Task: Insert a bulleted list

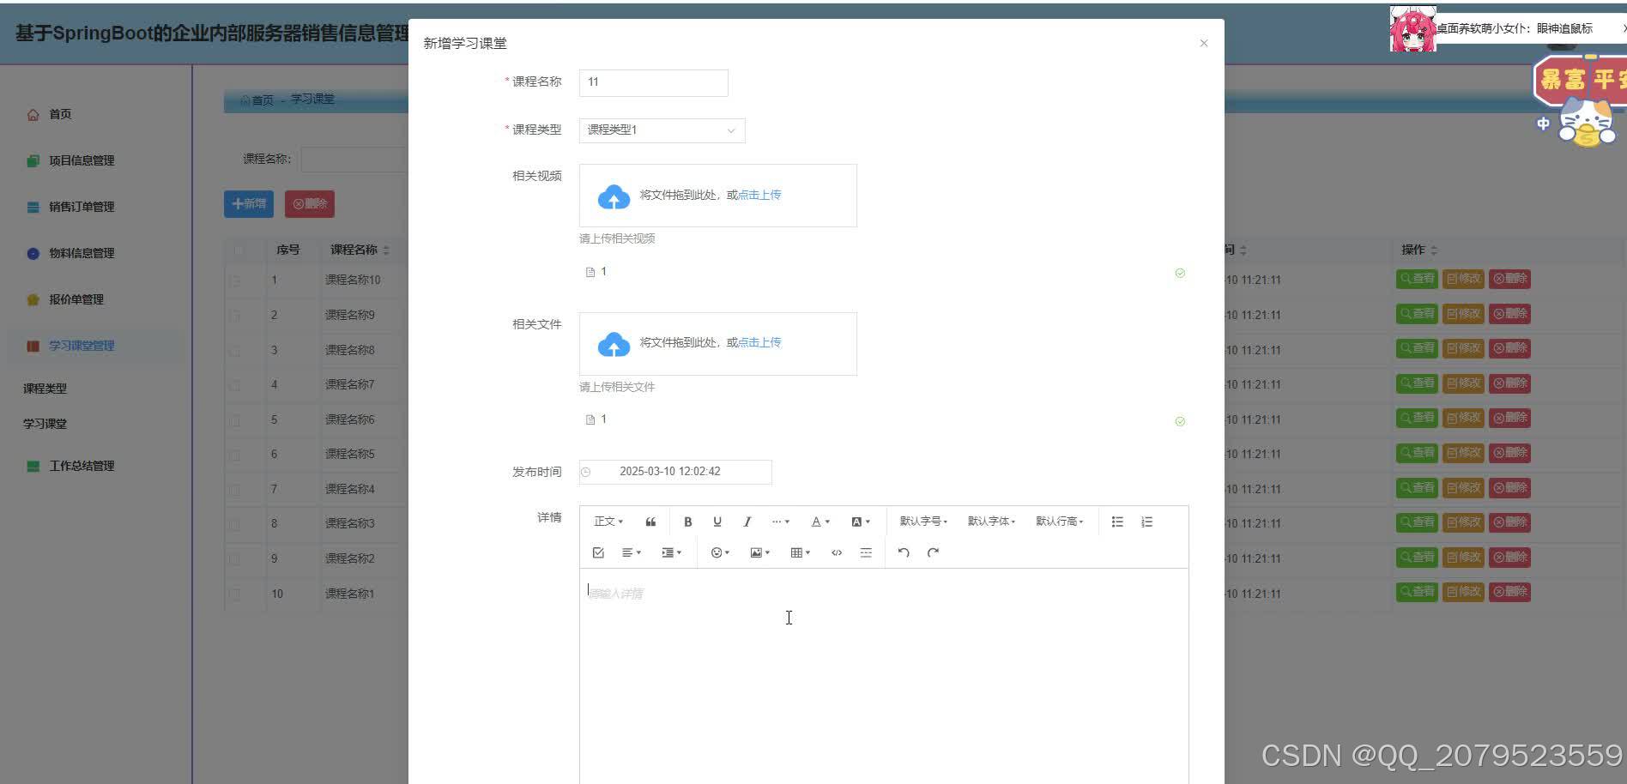Action: click(x=1117, y=522)
